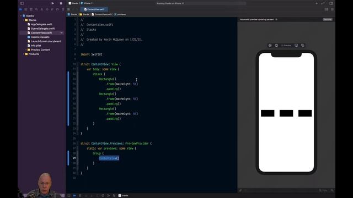Open AppDelegate.swift in navigator
Image resolution: width=353 pixels, height=198 pixels.
[x=41, y=24]
